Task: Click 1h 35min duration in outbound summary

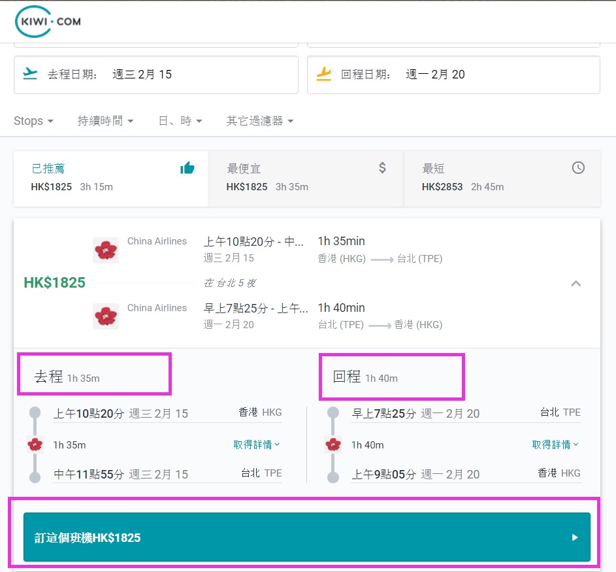Action: [342, 241]
